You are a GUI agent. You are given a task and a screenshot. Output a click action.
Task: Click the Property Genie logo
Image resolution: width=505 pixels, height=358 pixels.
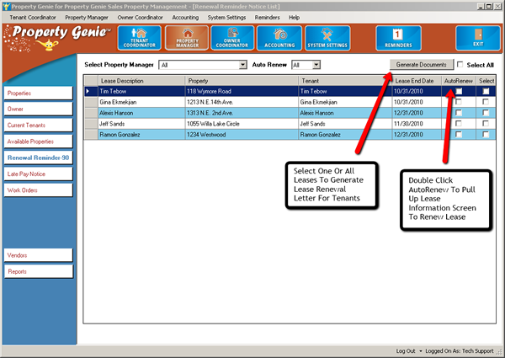pyautogui.click(x=58, y=39)
